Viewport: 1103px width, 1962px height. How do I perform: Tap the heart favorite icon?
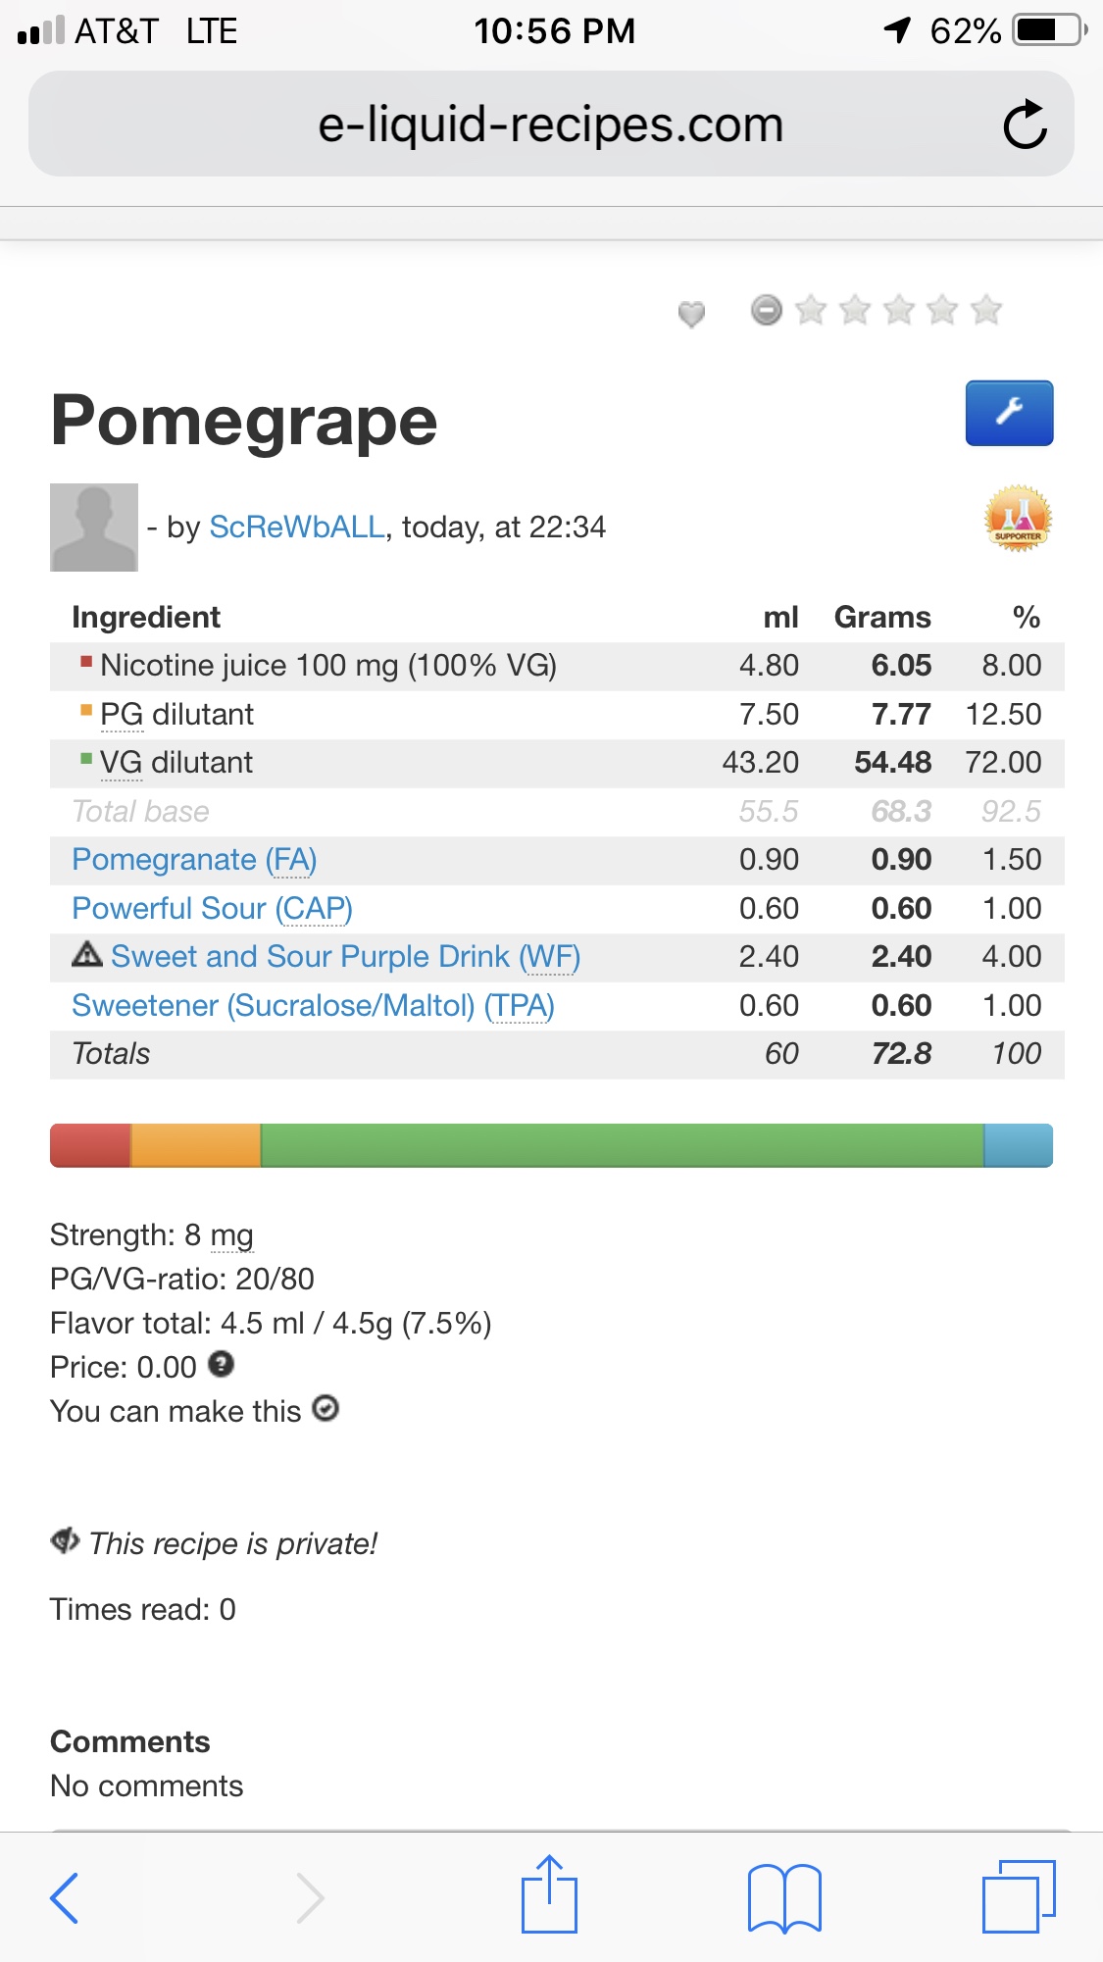tap(691, 314)
